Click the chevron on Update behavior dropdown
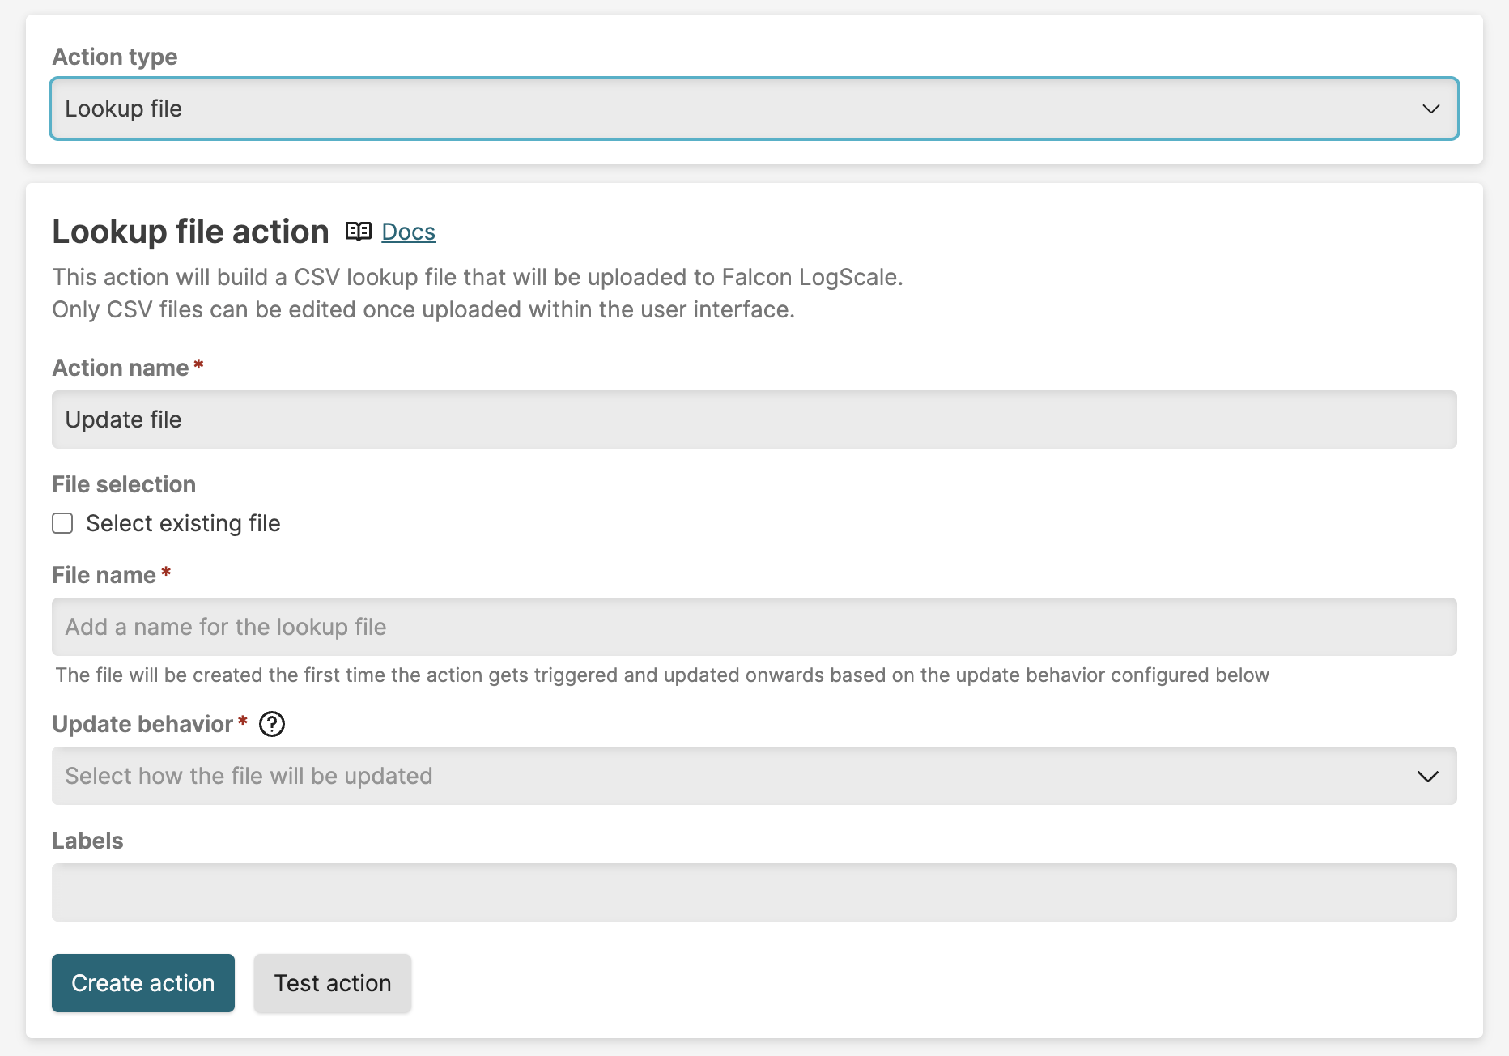The width and height of the screenshot is (1509, 1056). [1430, 776]
